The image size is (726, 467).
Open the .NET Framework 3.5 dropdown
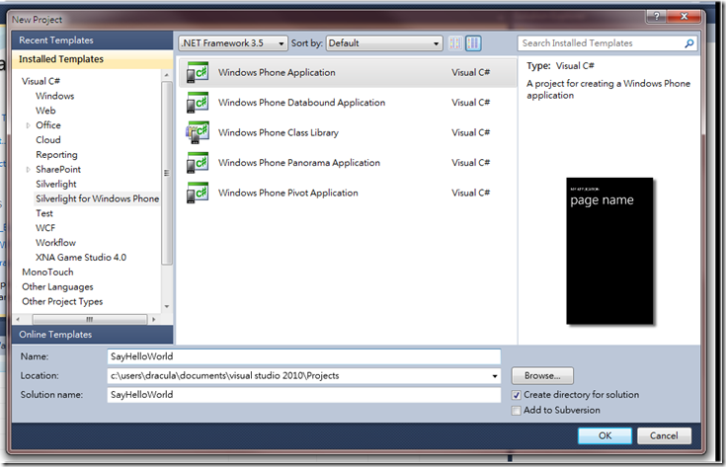233,43
